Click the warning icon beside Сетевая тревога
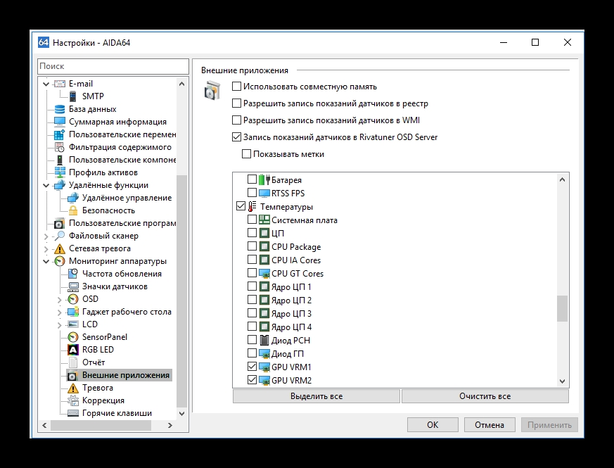Screen dimensions: 614x468 click(x=60, y=248)
